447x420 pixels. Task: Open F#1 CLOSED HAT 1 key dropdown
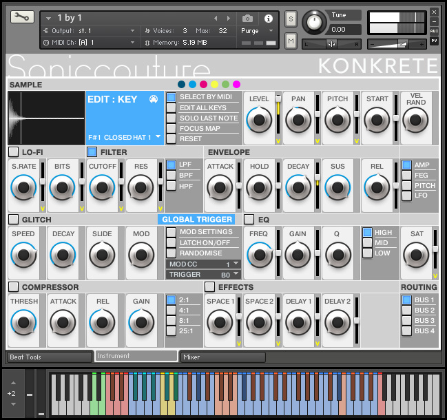(158, 137)
